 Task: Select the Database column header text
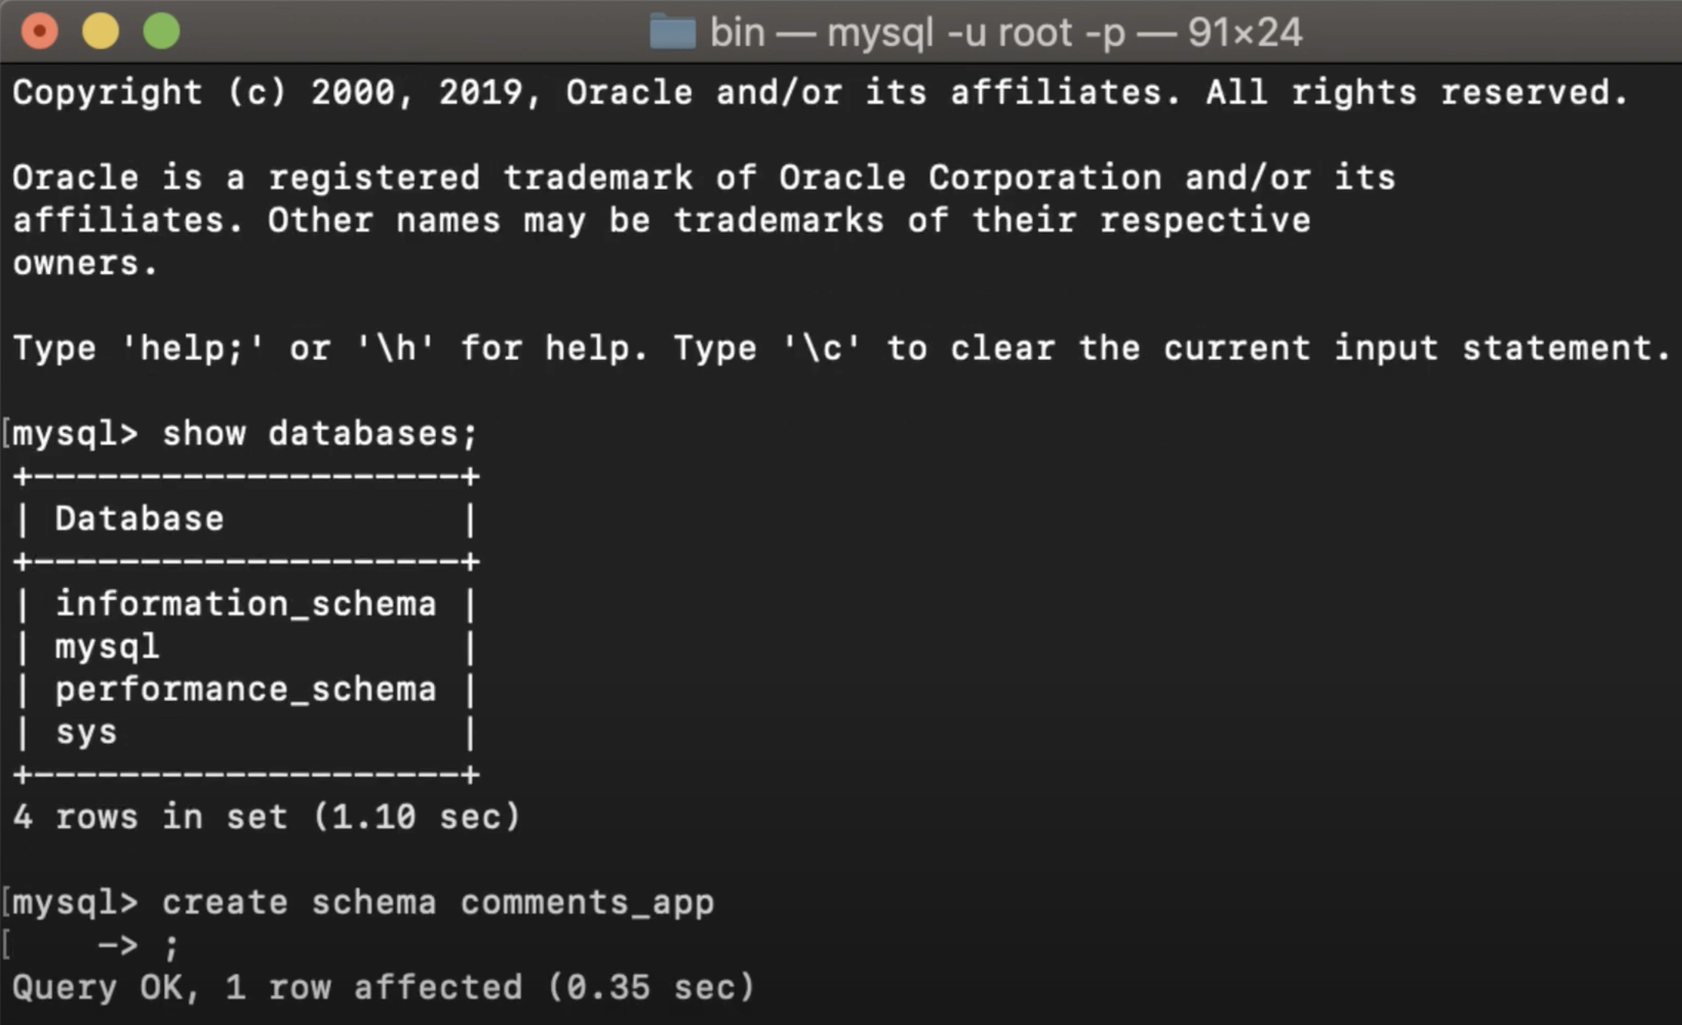(x=138, y=517)
